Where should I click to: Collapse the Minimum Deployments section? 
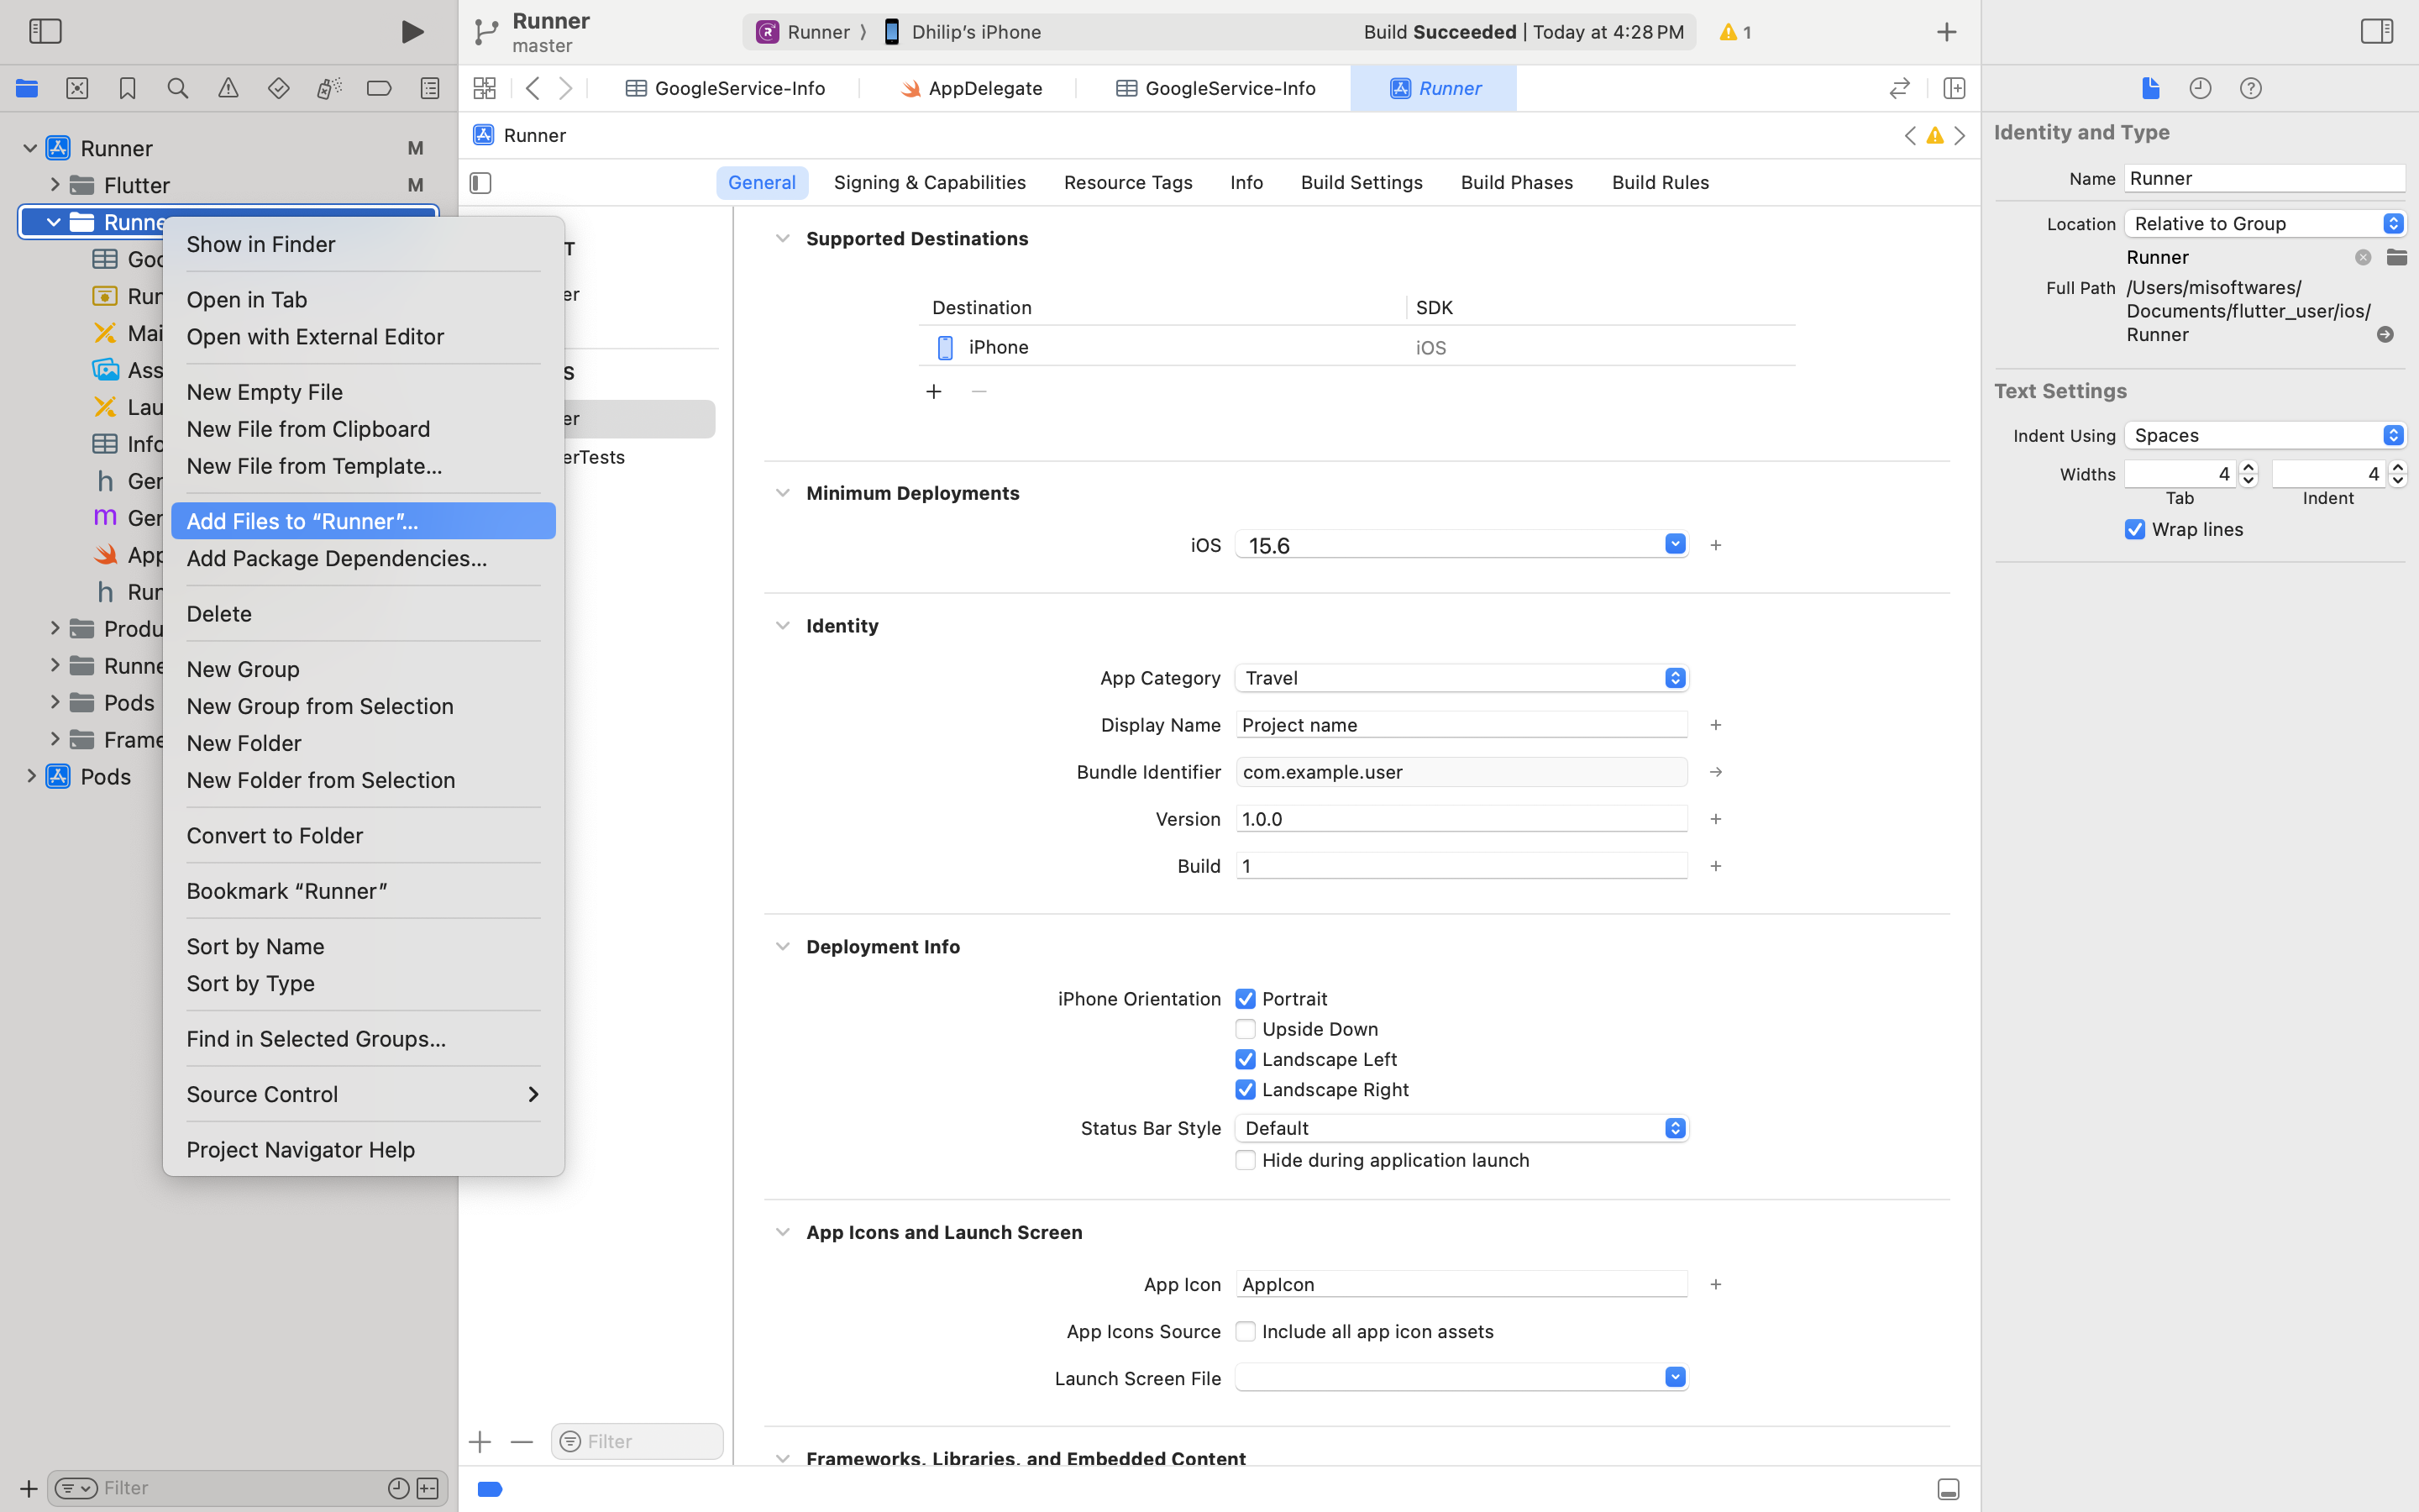pos(783,493)
